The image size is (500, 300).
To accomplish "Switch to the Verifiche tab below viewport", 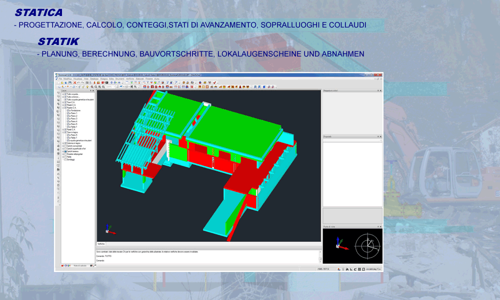I will click(101, 244).
